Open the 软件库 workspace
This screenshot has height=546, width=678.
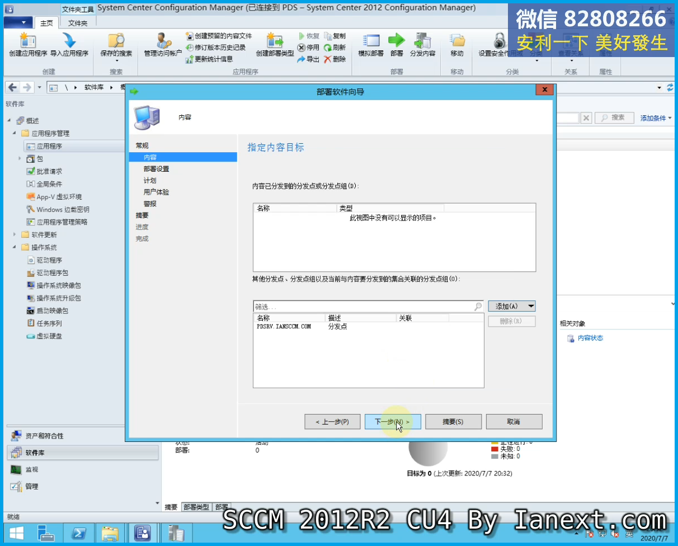point(83,453)
